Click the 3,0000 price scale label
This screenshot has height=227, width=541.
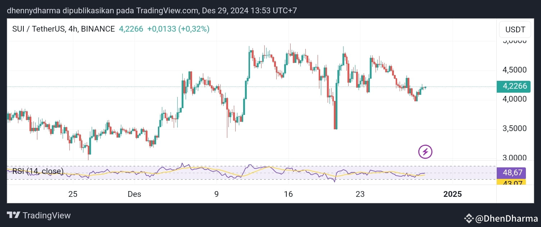point(514,158)
